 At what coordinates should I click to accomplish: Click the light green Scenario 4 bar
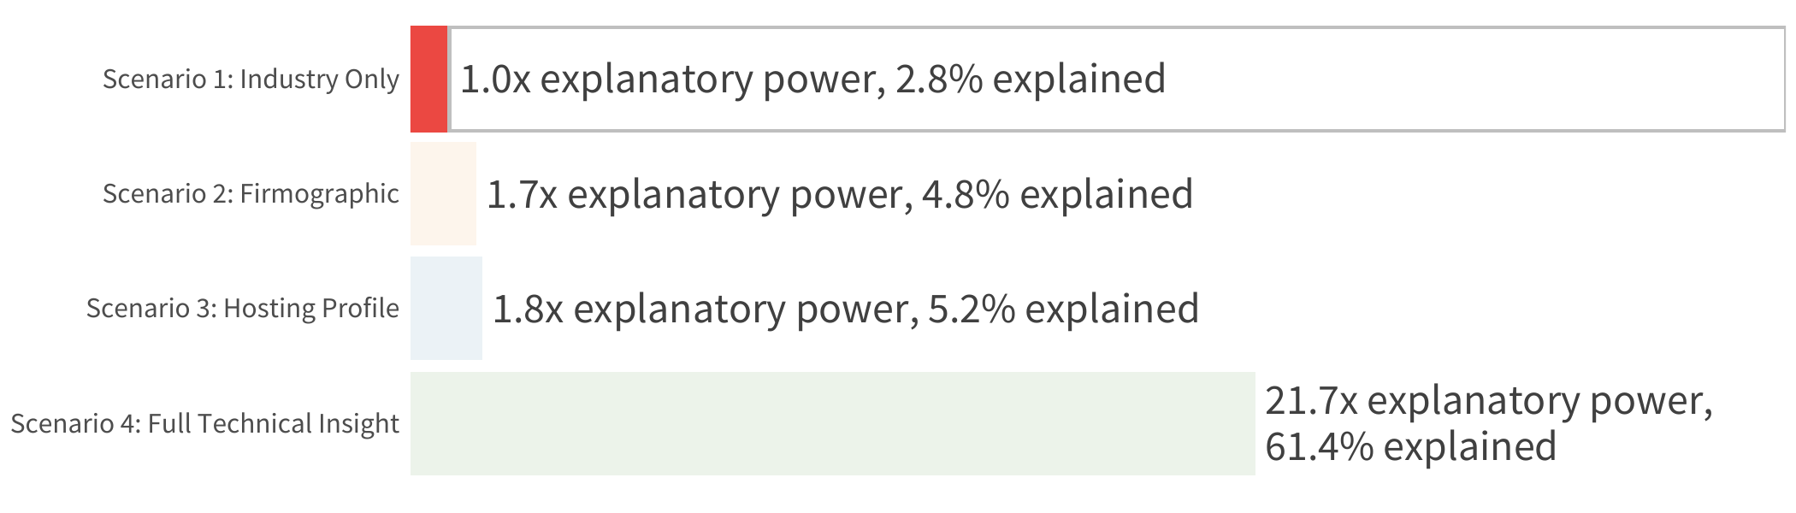point(832,423)
